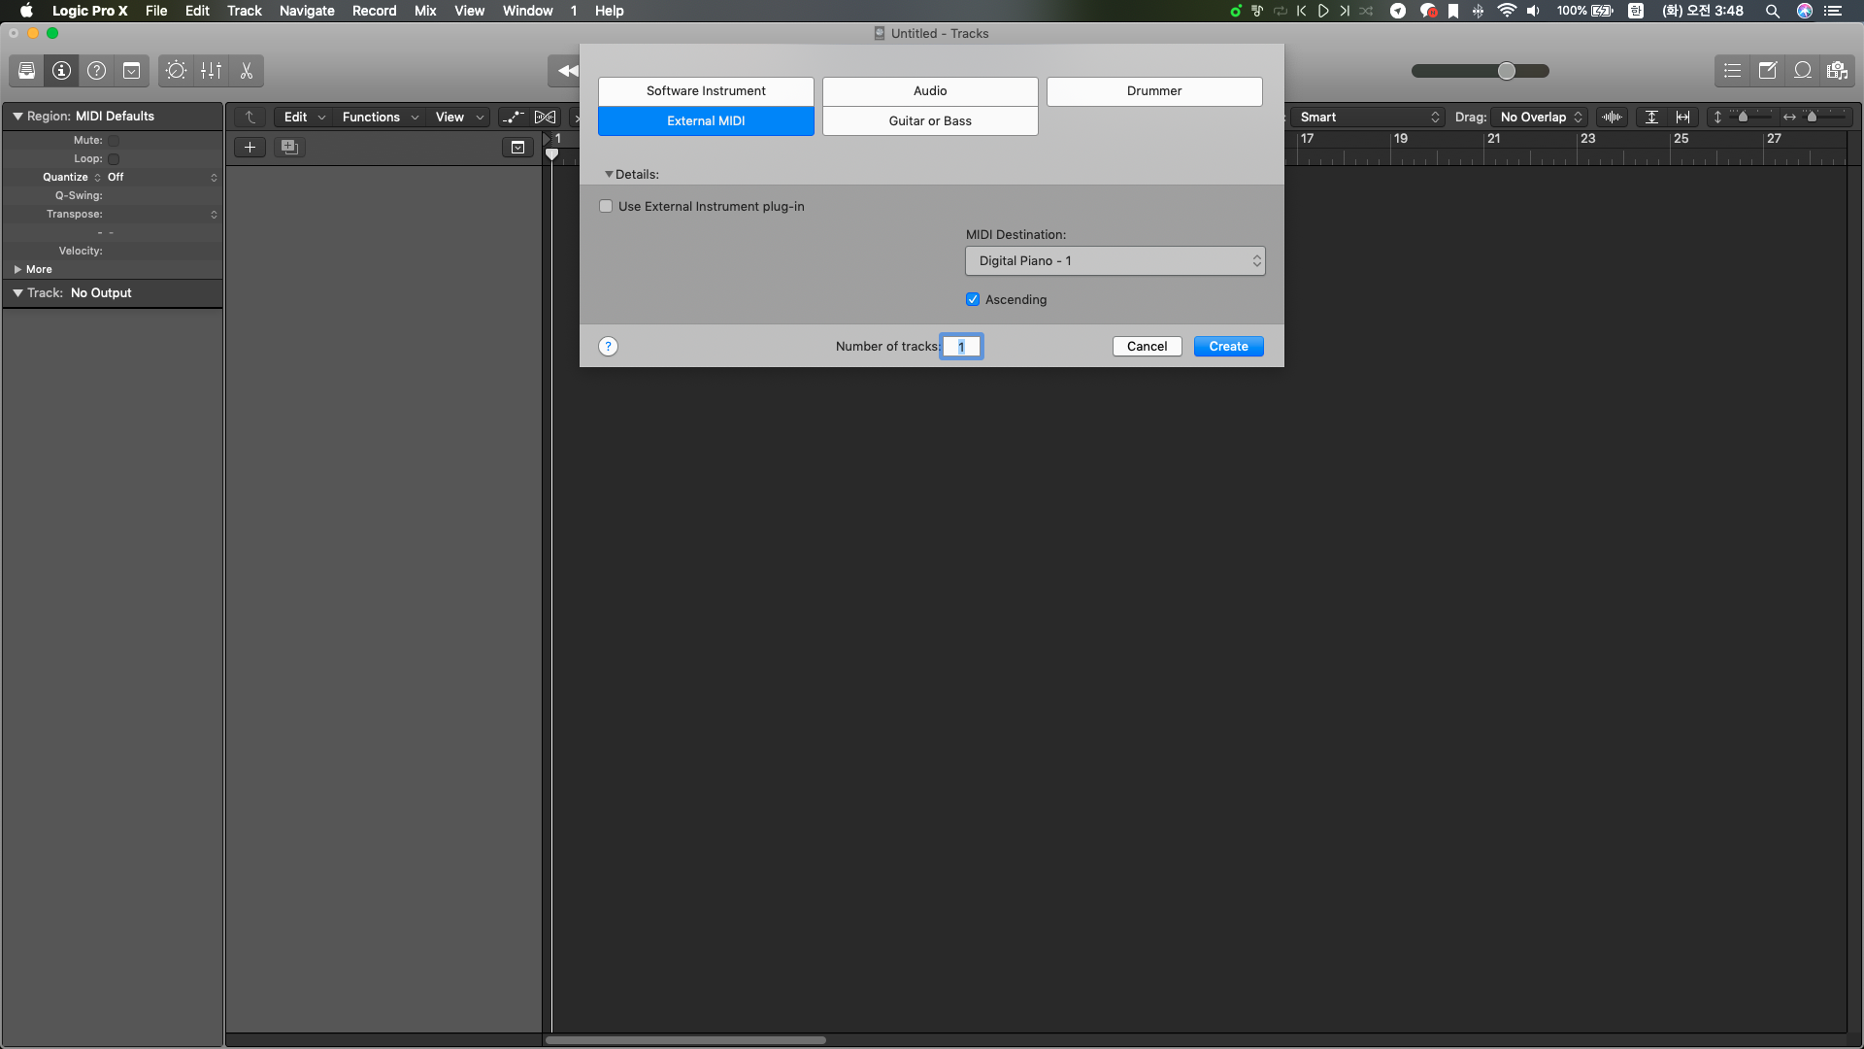
Task: Open the Library panel icon
Action: (26, 71)
